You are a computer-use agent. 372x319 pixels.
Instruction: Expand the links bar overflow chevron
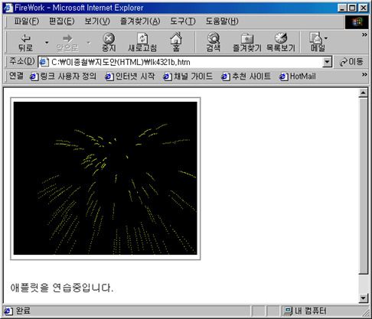364,74
